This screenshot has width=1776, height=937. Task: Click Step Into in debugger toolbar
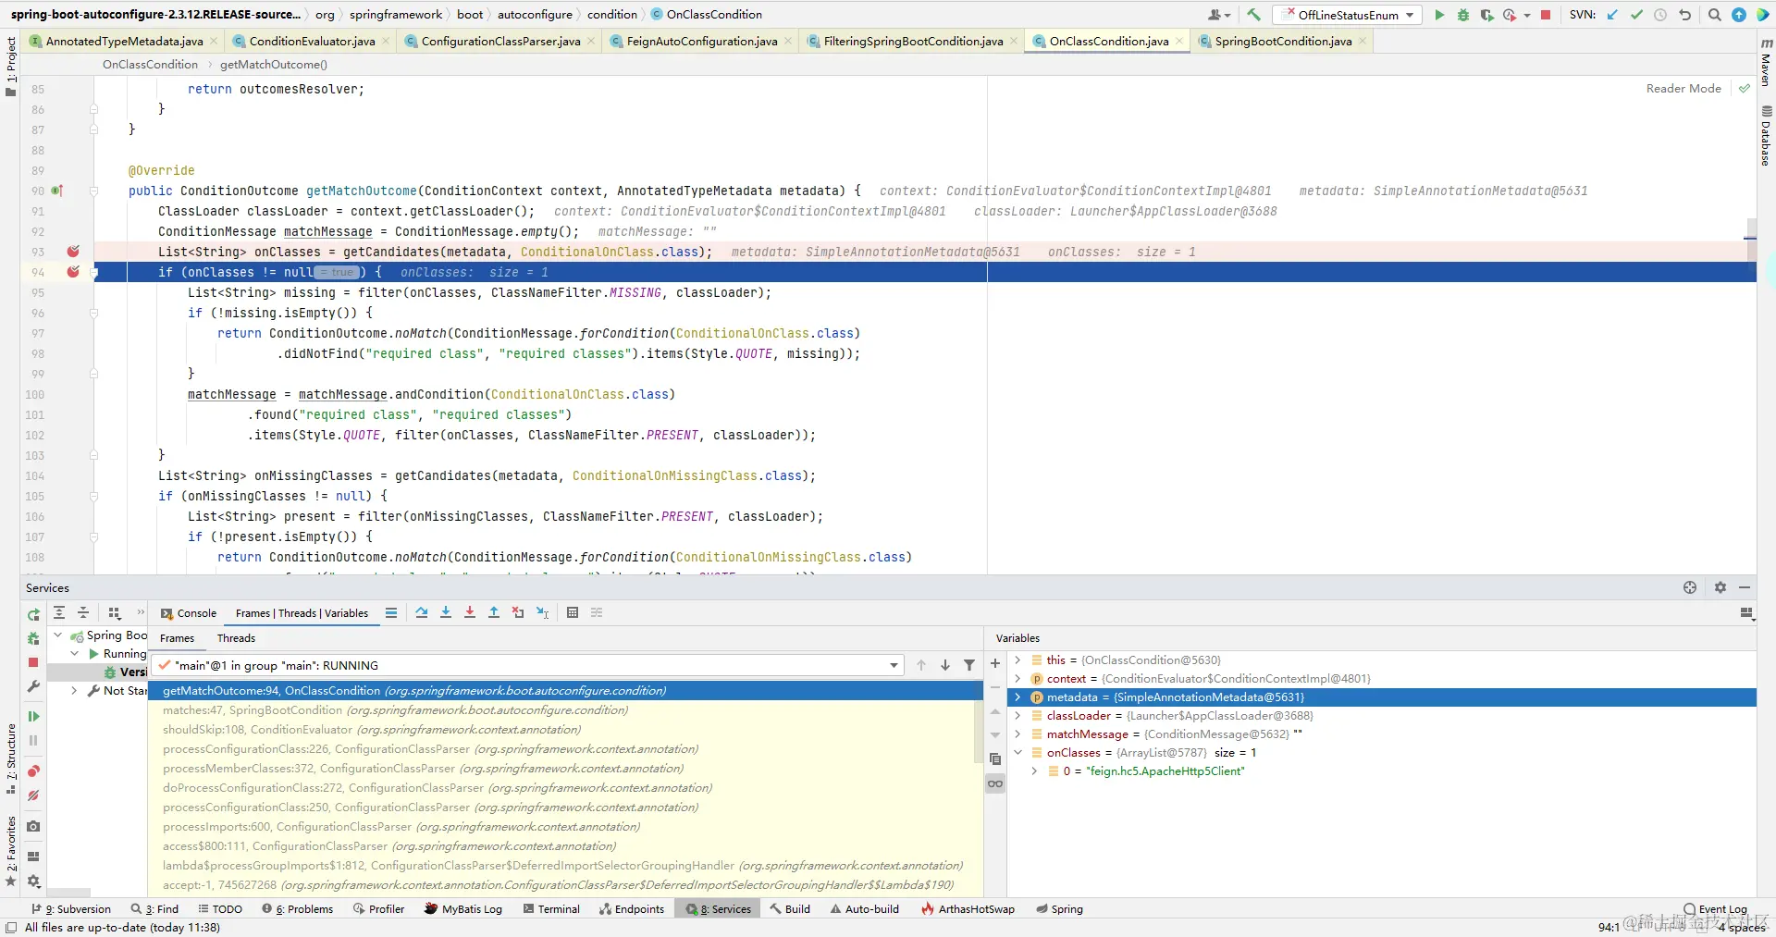click(446, 612)
